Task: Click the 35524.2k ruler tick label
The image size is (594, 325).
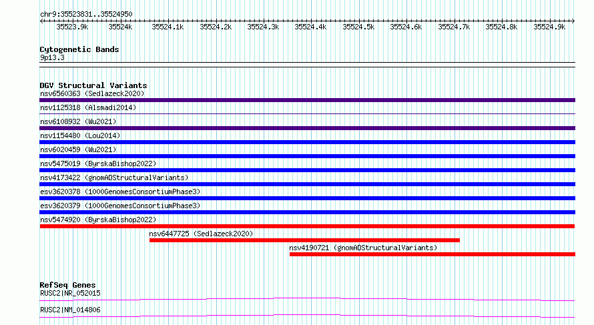Action: click(x=216, y=27)
